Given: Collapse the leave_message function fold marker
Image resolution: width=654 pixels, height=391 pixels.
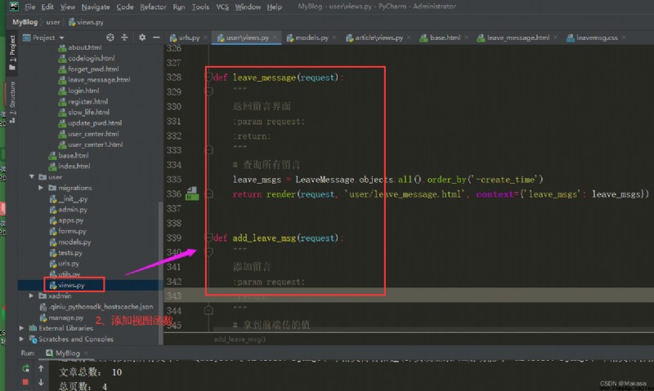Looking at the screenshot, I should pos(208,77).
